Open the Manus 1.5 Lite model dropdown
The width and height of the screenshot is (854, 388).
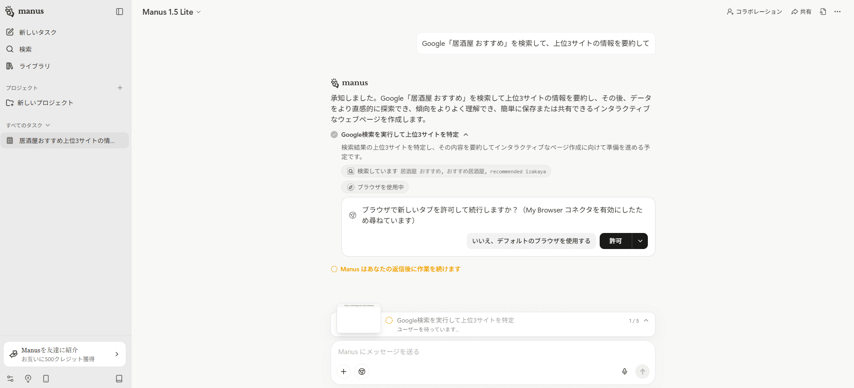click(172, 12)
